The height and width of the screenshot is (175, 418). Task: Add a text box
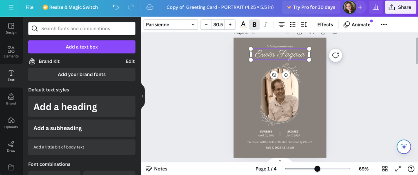tap(82, 47)
